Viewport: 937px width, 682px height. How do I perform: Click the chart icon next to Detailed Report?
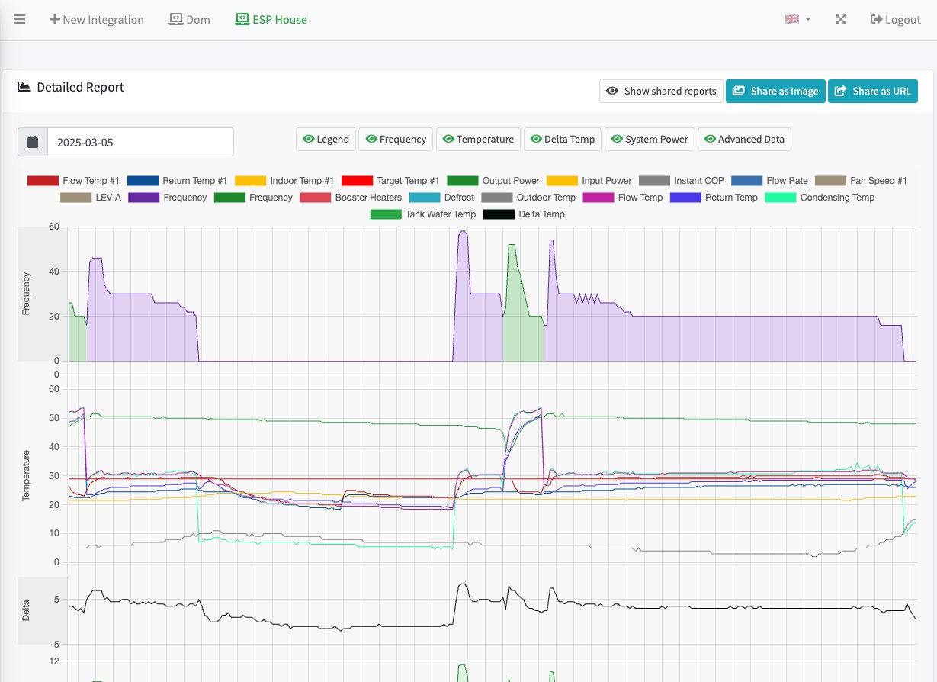pyautogui.click(x=24, y=87)
